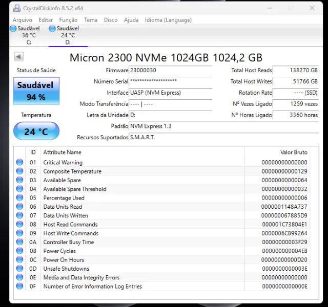Click the ID column header
328x307 pixels.
click(x=33, y=152)
